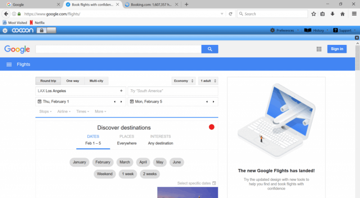Image resolution: width=360 pixels, height=198 pixels.
Task: Go to the Firefox home icon
Action: click(342, 14)
